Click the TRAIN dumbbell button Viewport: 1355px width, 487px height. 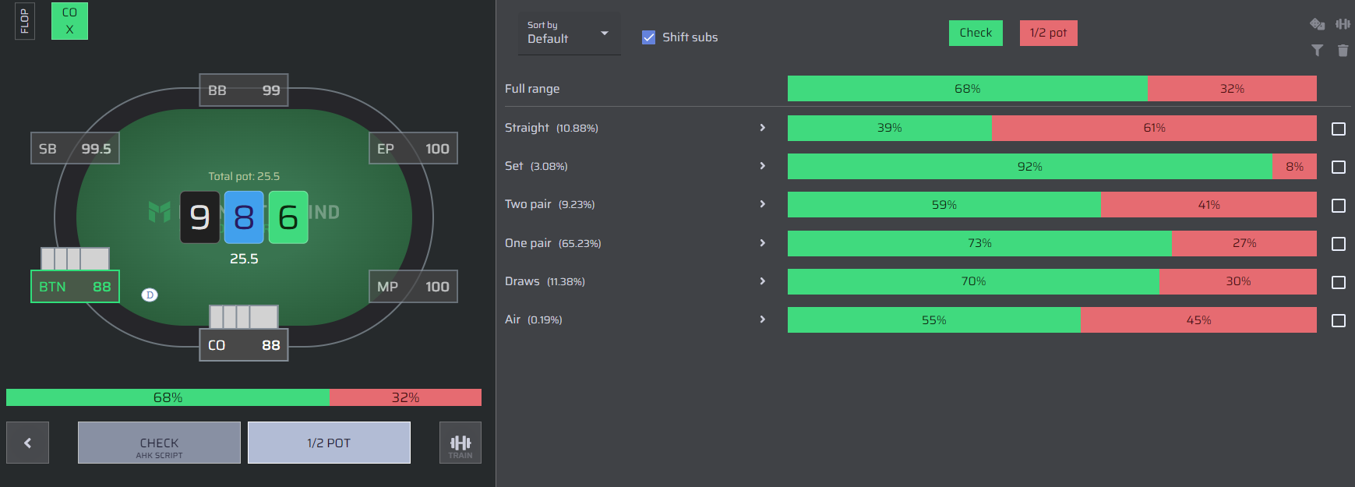pos(460,443)
